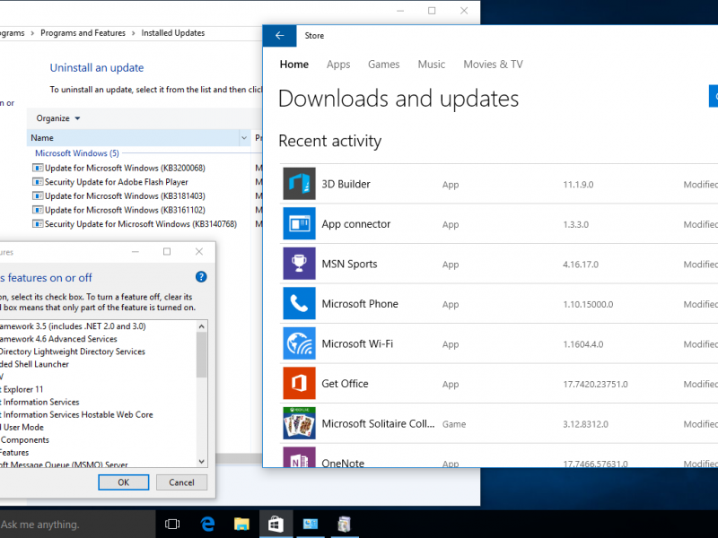Click the icon beside Adobe Flash Player update
Image resolution: width=718 pixels, height=538 pixels.
(38, 182)
